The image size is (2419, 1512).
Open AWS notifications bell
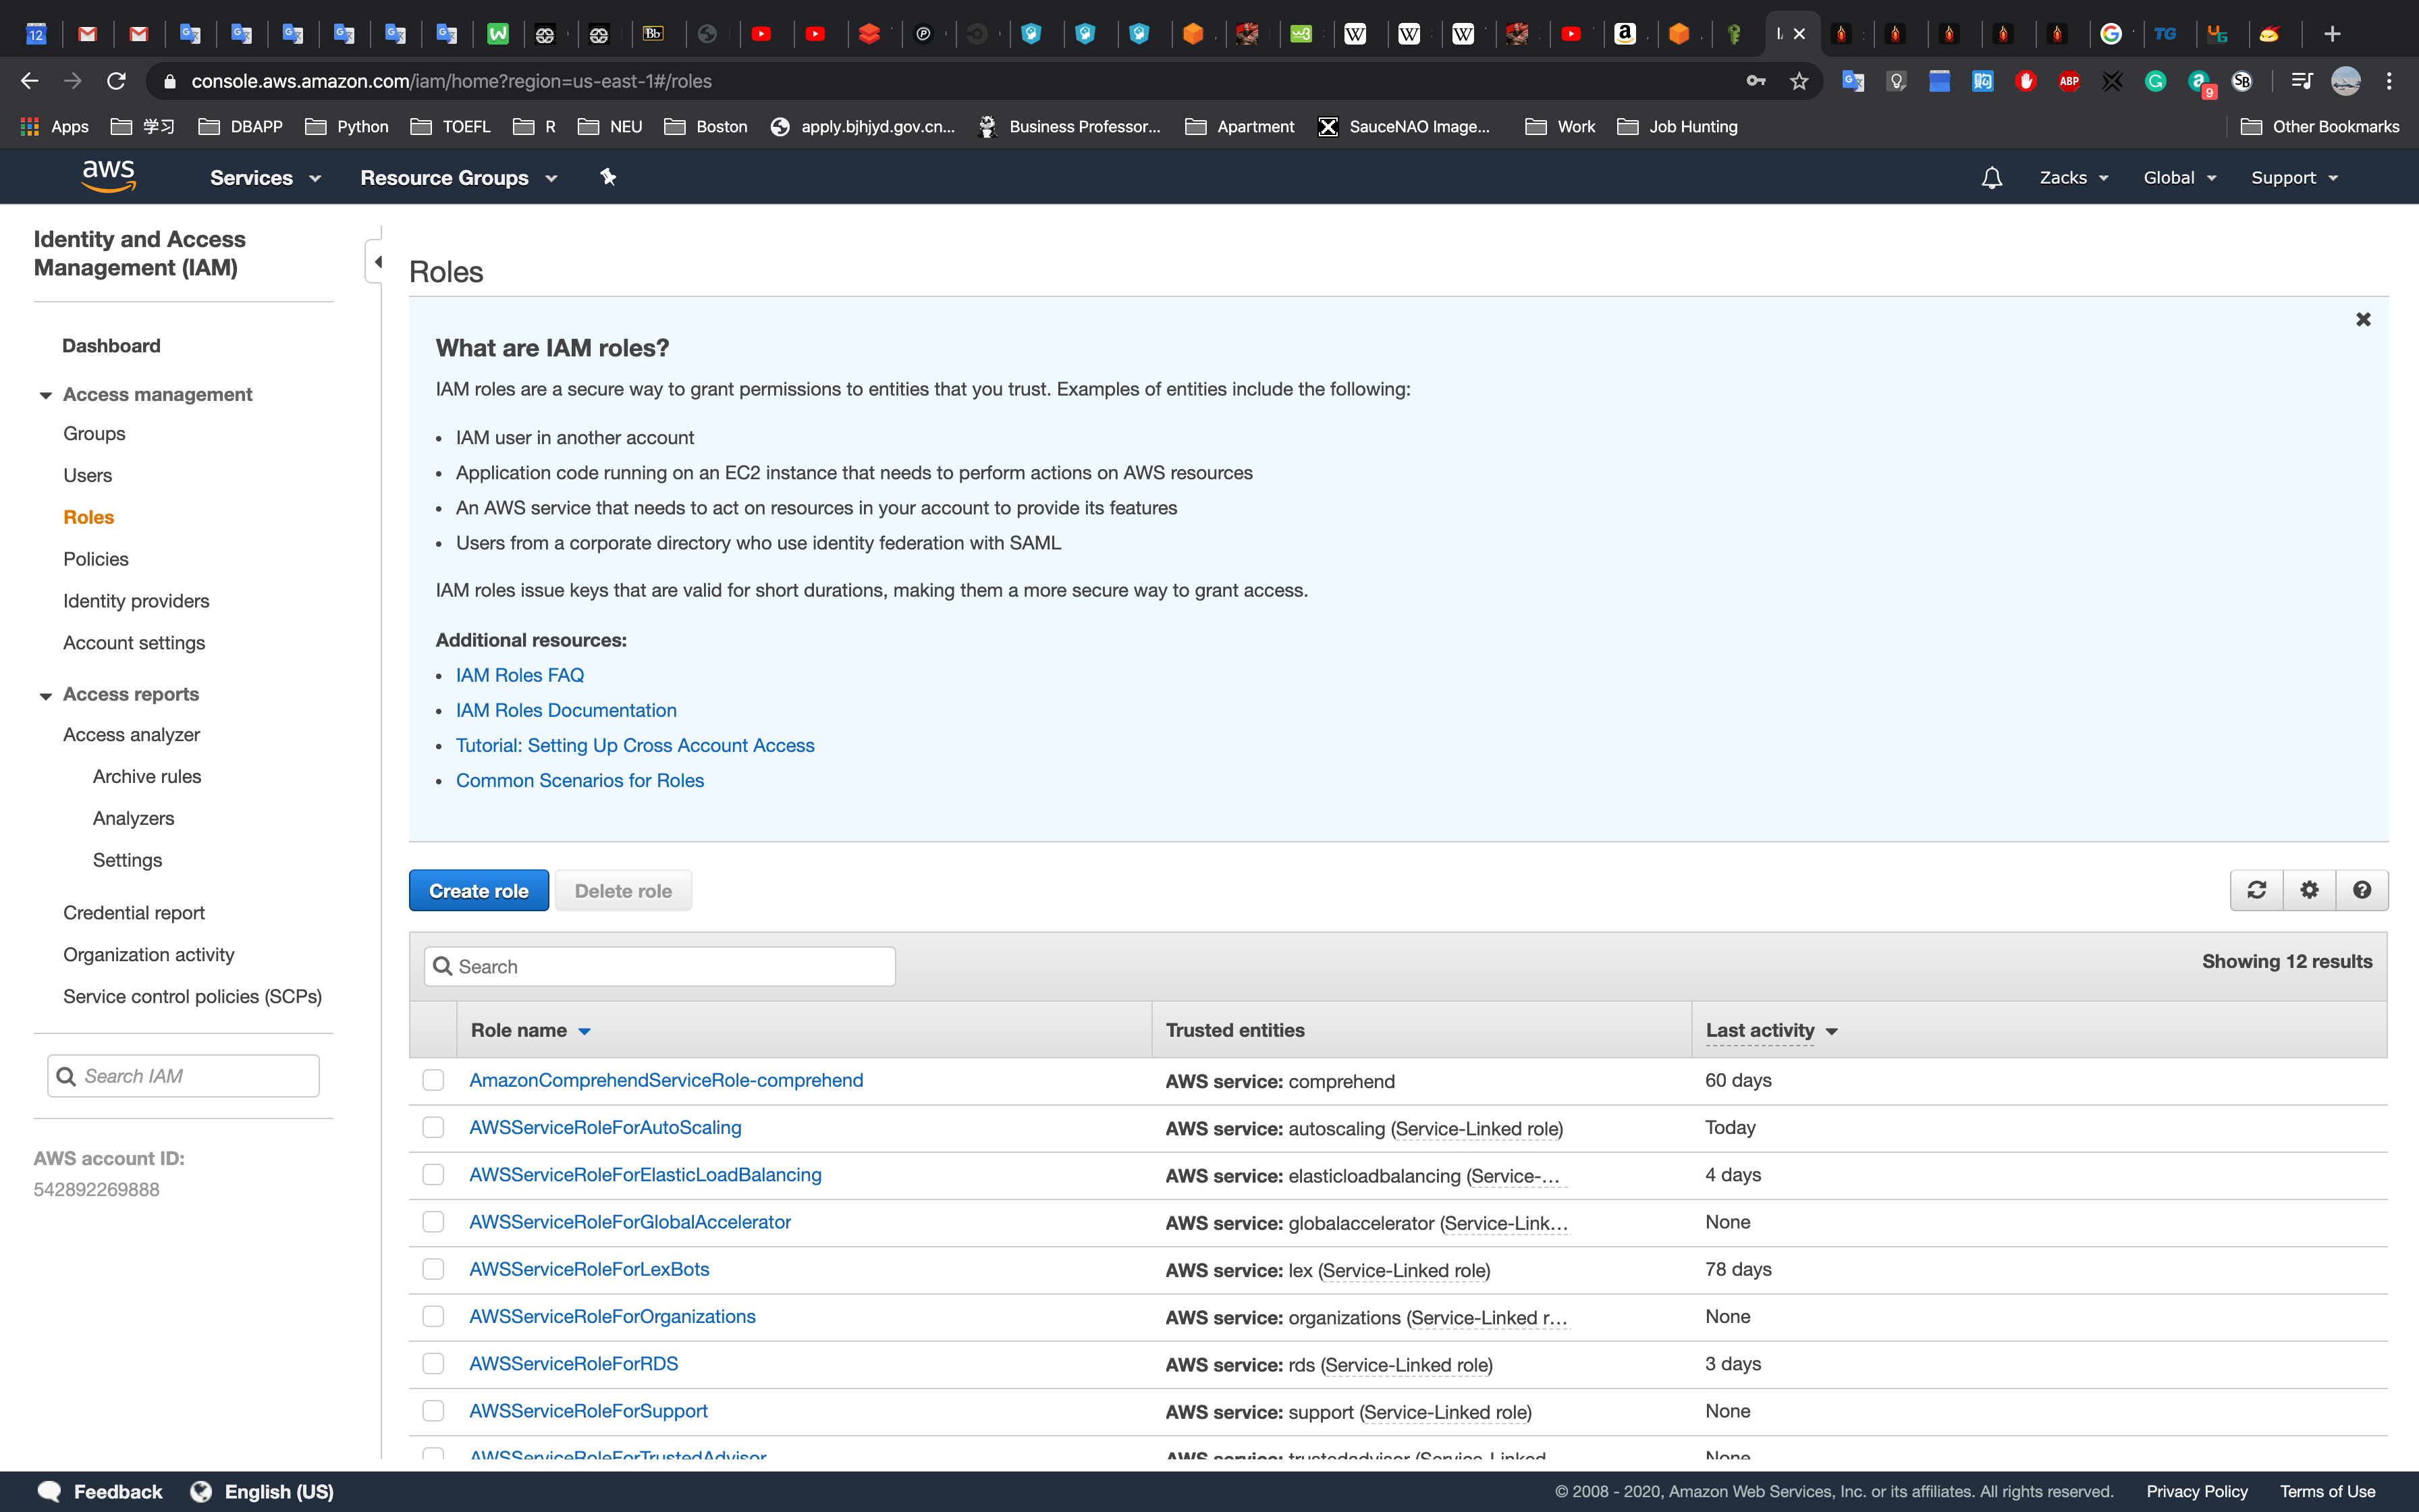tap(1991, 178)
